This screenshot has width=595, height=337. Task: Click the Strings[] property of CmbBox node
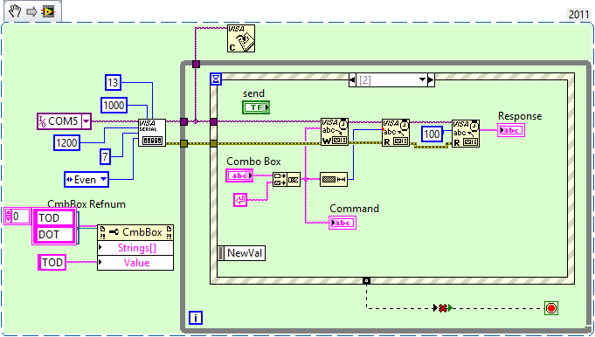coord(135,248)
